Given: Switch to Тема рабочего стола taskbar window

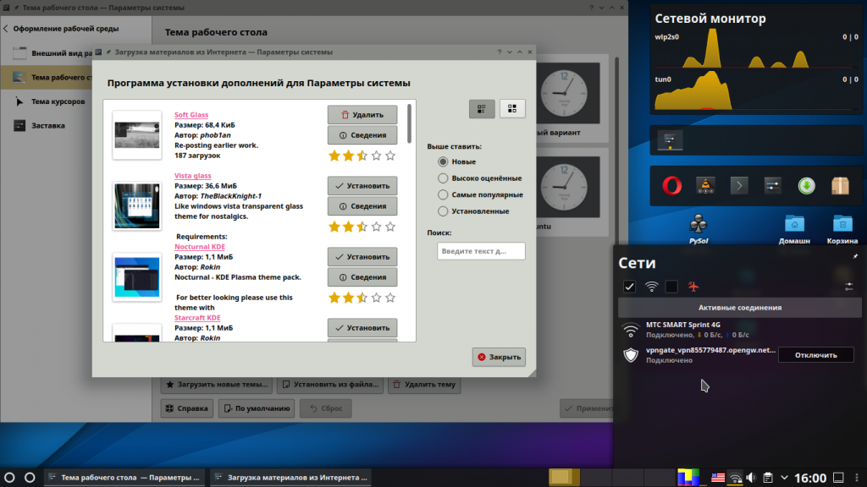Looking at the screenshot, I should point(124,478).
